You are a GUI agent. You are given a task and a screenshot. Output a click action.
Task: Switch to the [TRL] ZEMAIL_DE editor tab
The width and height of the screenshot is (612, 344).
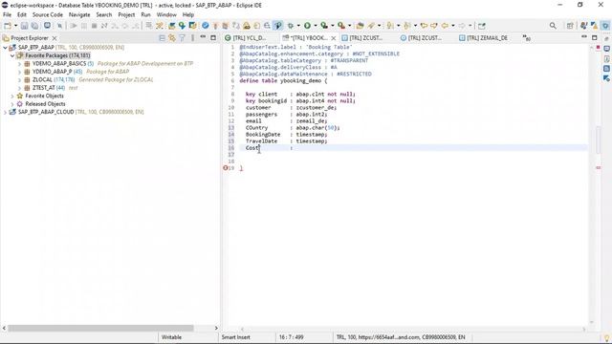(483, 38)
